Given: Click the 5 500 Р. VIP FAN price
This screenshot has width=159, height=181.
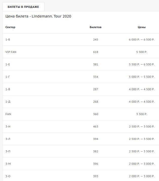Looking at the screenshot, I should pyautogui.click(x=142, y=52).
